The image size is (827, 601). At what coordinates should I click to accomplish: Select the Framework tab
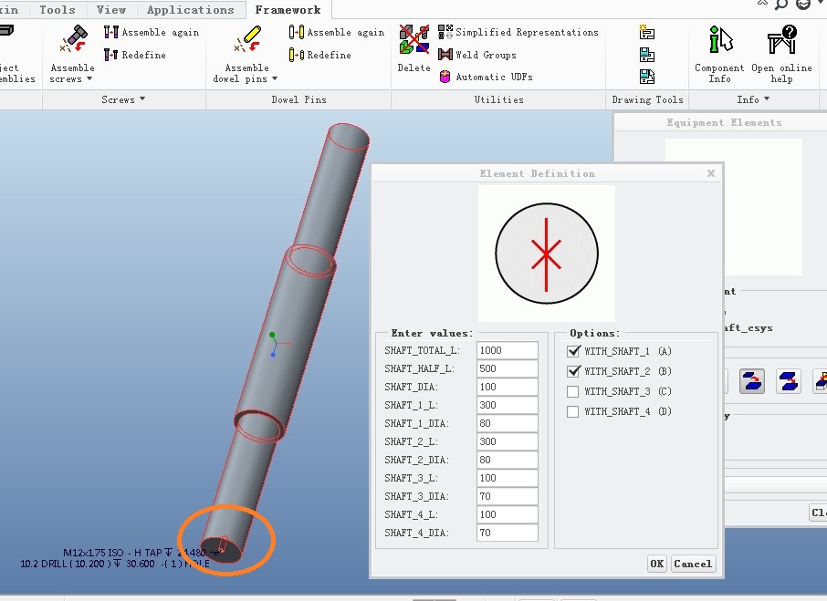[288, 9]
